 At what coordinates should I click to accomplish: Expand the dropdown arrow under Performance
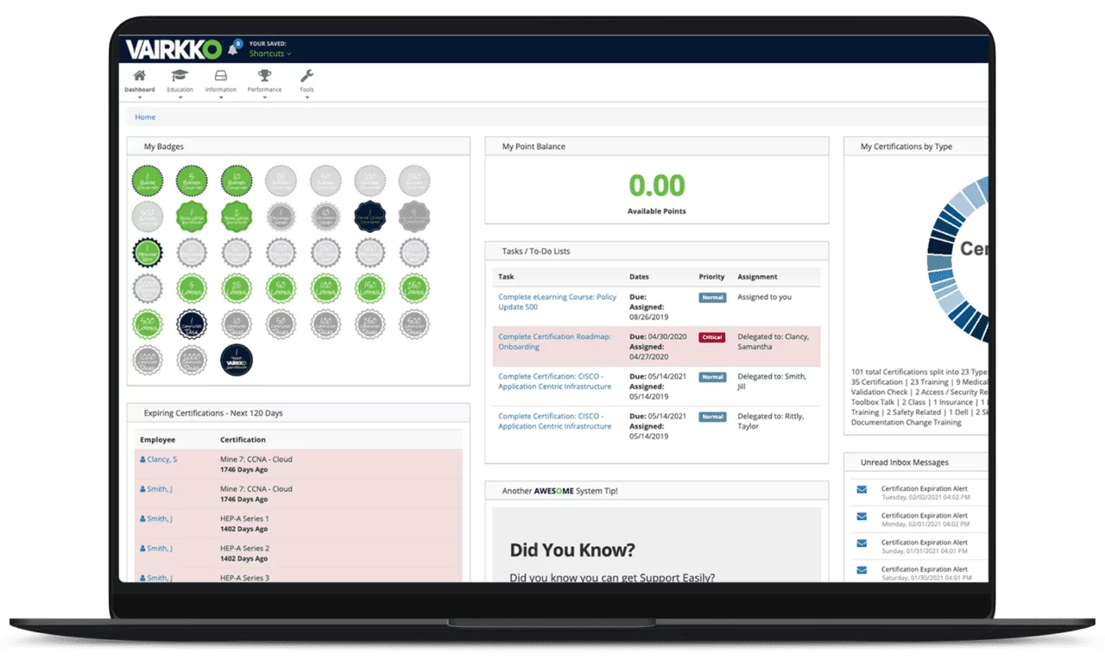pos(264,97)
